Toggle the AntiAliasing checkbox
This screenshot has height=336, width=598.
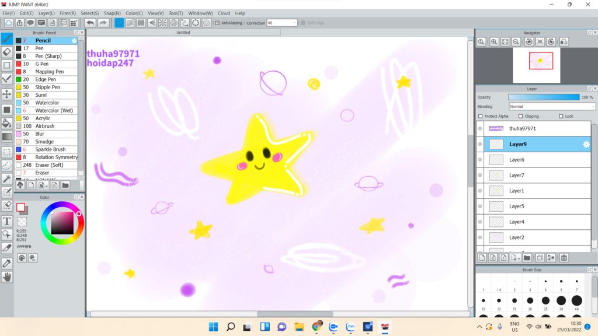[x=217, y=23]
